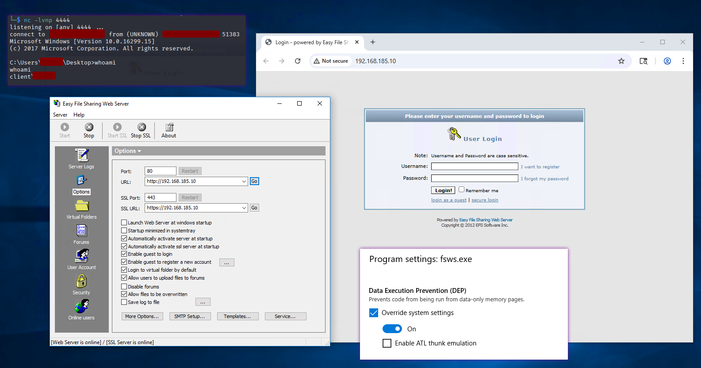701x368 pixels.
Task: Click the More Options... button
Action: (x=142, y=316)
